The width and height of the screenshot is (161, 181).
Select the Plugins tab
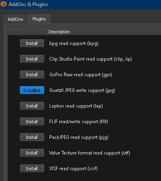(39, 19)
